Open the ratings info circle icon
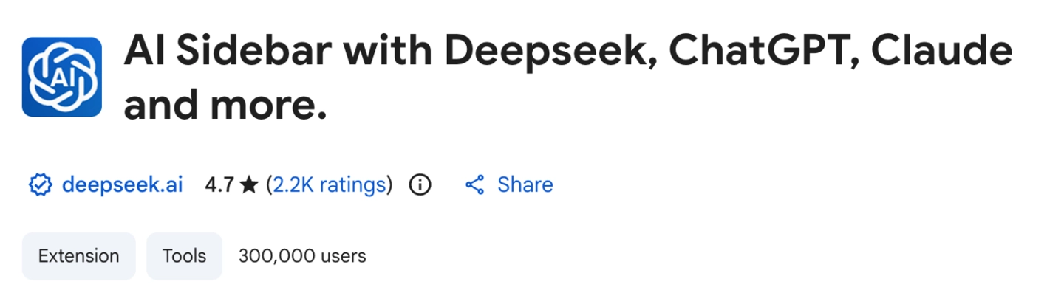Viewport: 1064px width, 304px height. click(x=420, y=184)
